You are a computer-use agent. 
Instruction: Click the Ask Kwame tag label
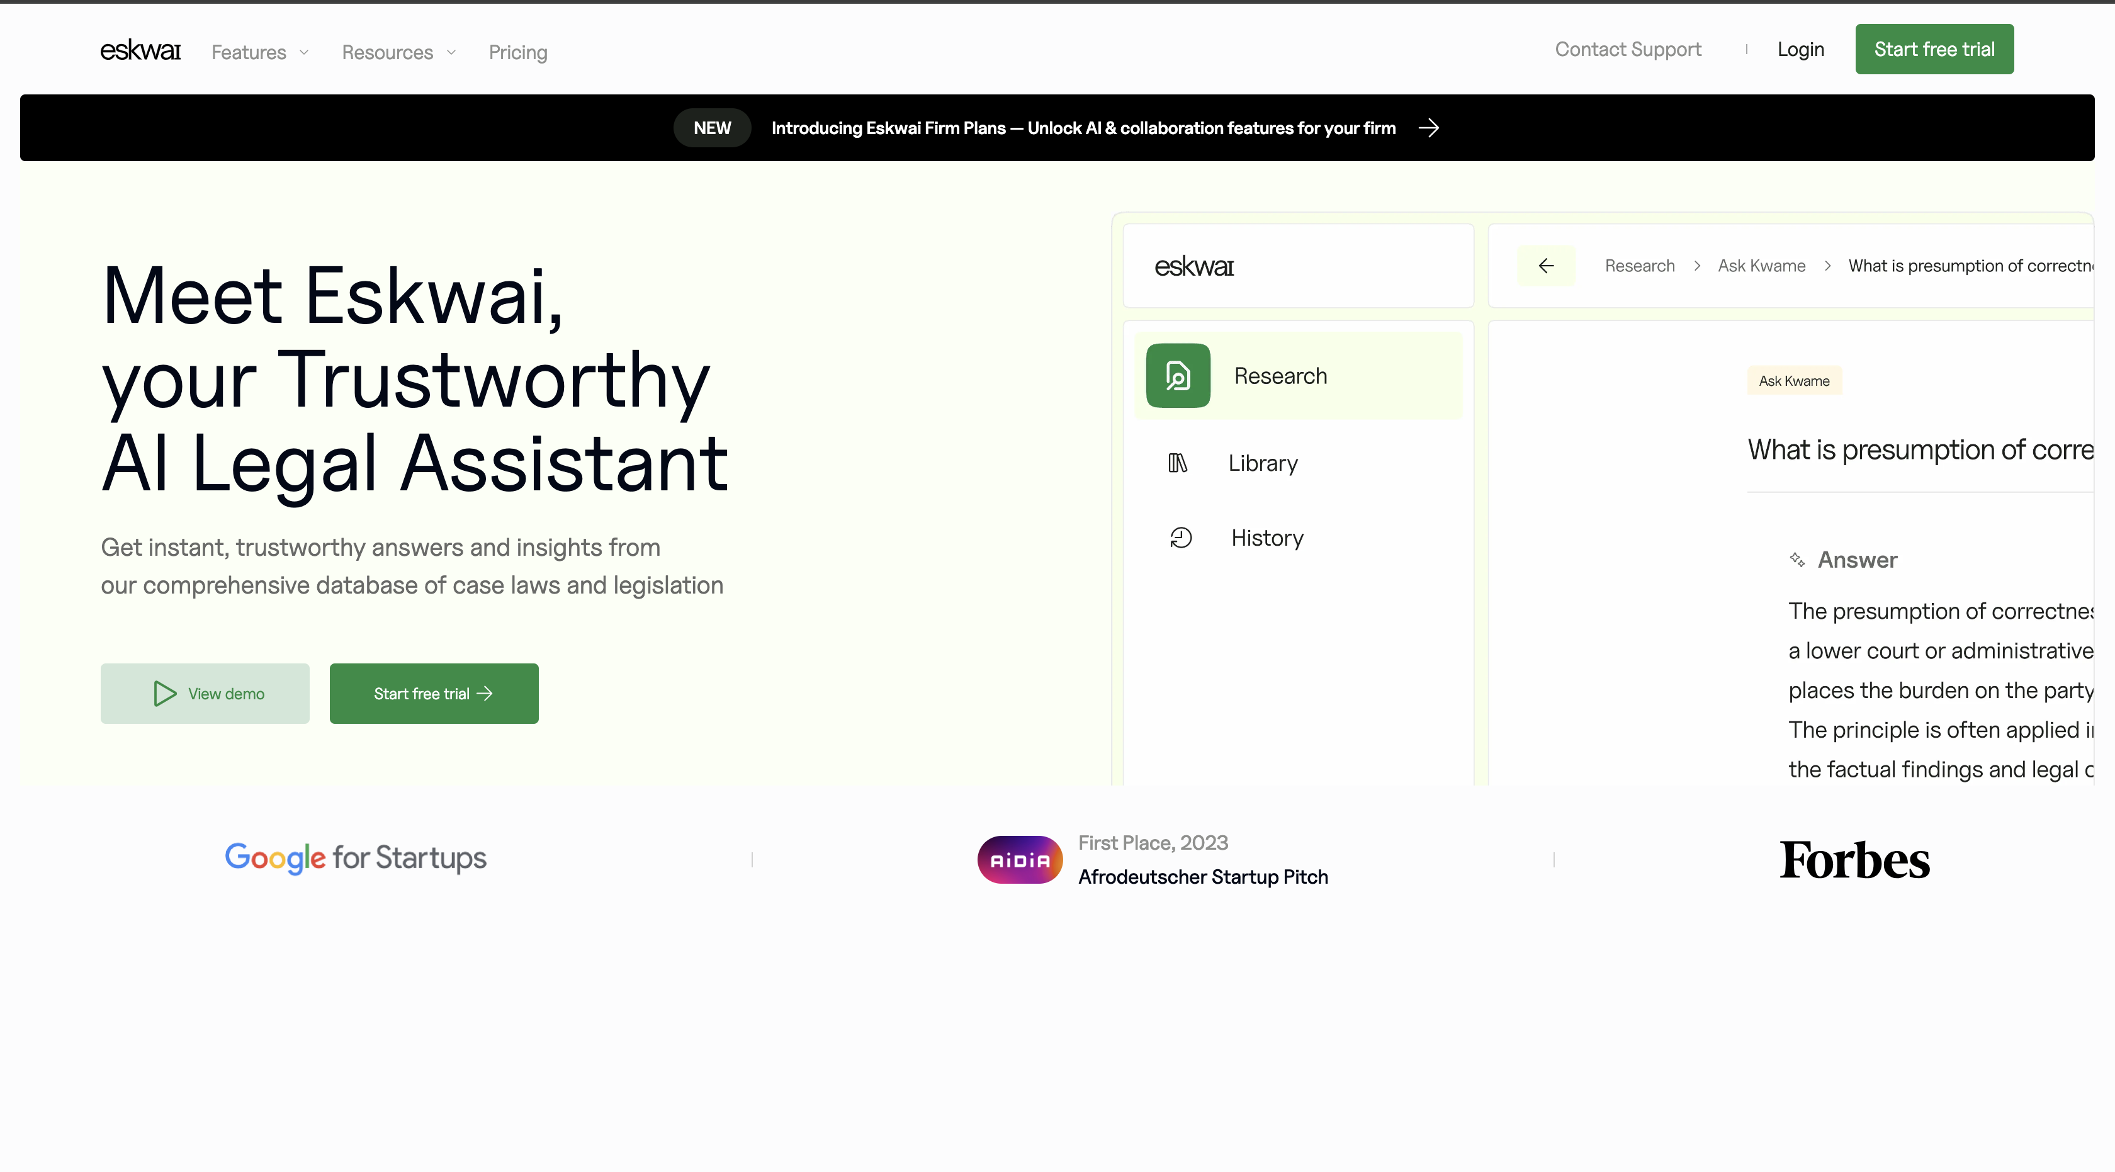coord(1794,381)
